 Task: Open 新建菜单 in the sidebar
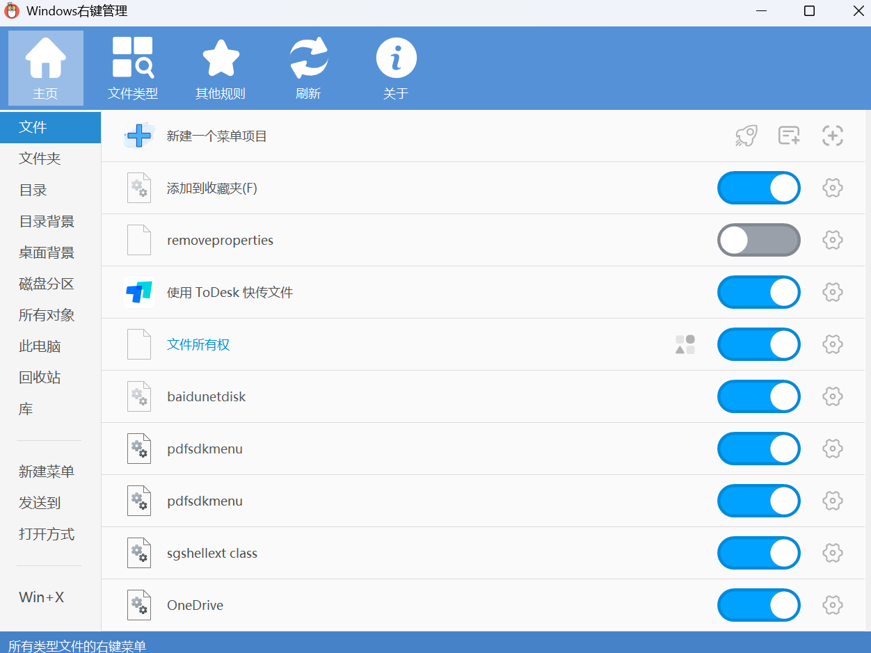[50, 471]
